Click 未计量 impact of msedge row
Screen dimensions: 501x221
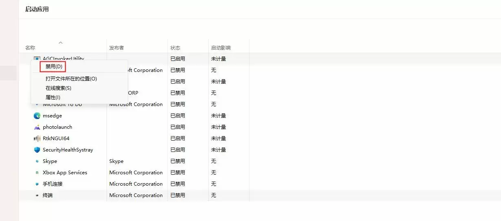tap(218, 116)
